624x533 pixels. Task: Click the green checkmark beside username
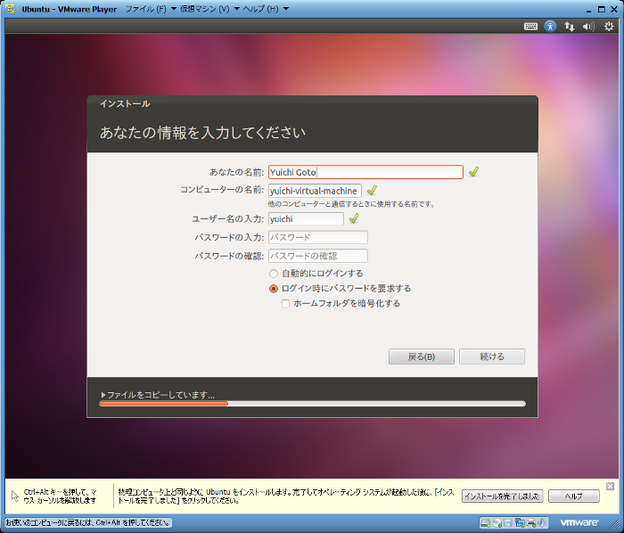point(354,218)
